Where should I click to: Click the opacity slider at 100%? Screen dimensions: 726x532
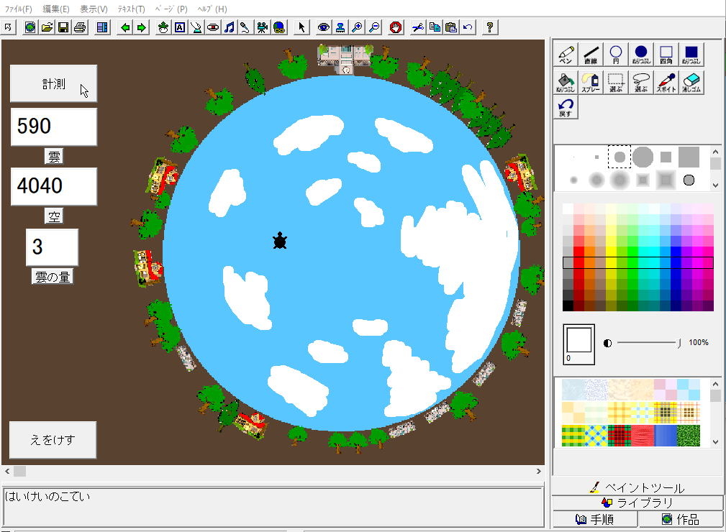tap(679, 344)
